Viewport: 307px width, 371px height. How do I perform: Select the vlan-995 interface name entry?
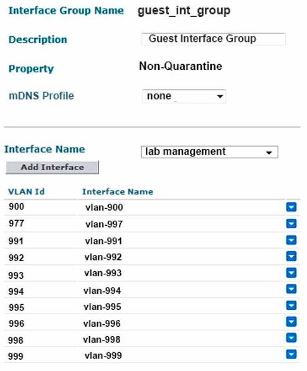click(102, 307)
